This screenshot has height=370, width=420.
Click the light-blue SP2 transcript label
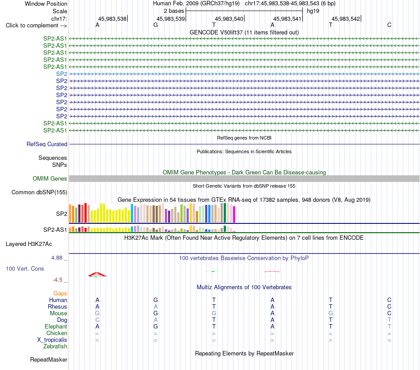(61, 74)
